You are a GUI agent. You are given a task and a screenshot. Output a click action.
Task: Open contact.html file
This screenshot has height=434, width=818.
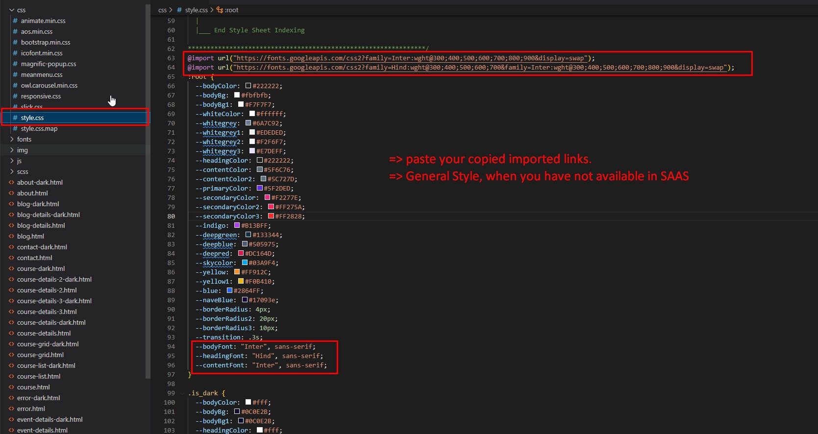click(x=34, y=258)
